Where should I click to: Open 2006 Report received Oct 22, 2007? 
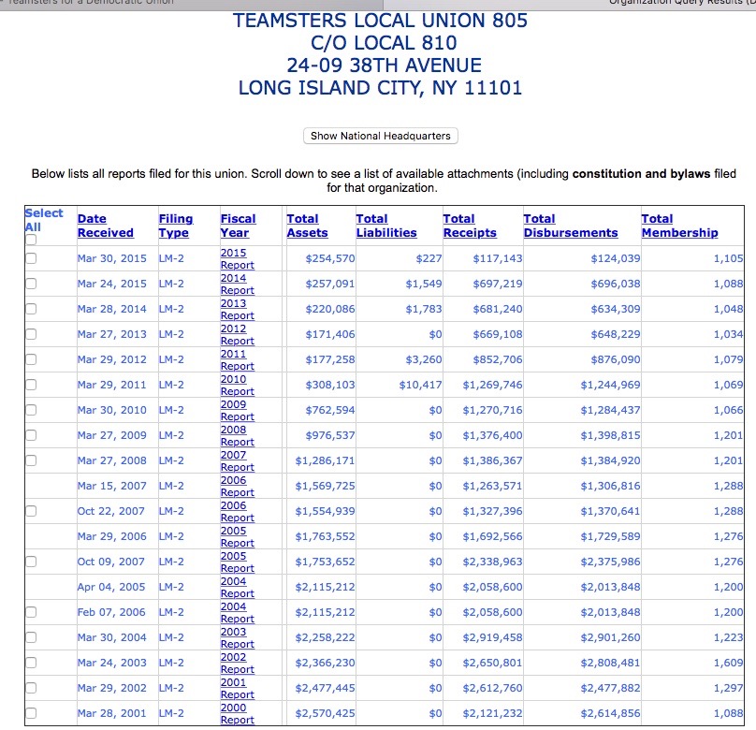(x=238, y=512)
